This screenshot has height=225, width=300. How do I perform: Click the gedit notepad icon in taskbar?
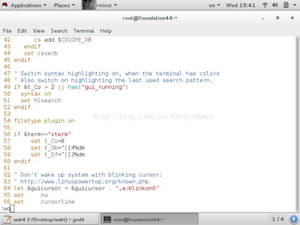[x=7, y=219]
